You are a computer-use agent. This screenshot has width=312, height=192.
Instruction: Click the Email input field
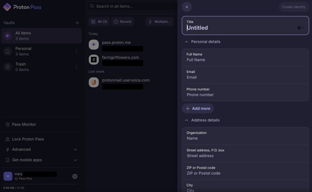coord(245,75)
